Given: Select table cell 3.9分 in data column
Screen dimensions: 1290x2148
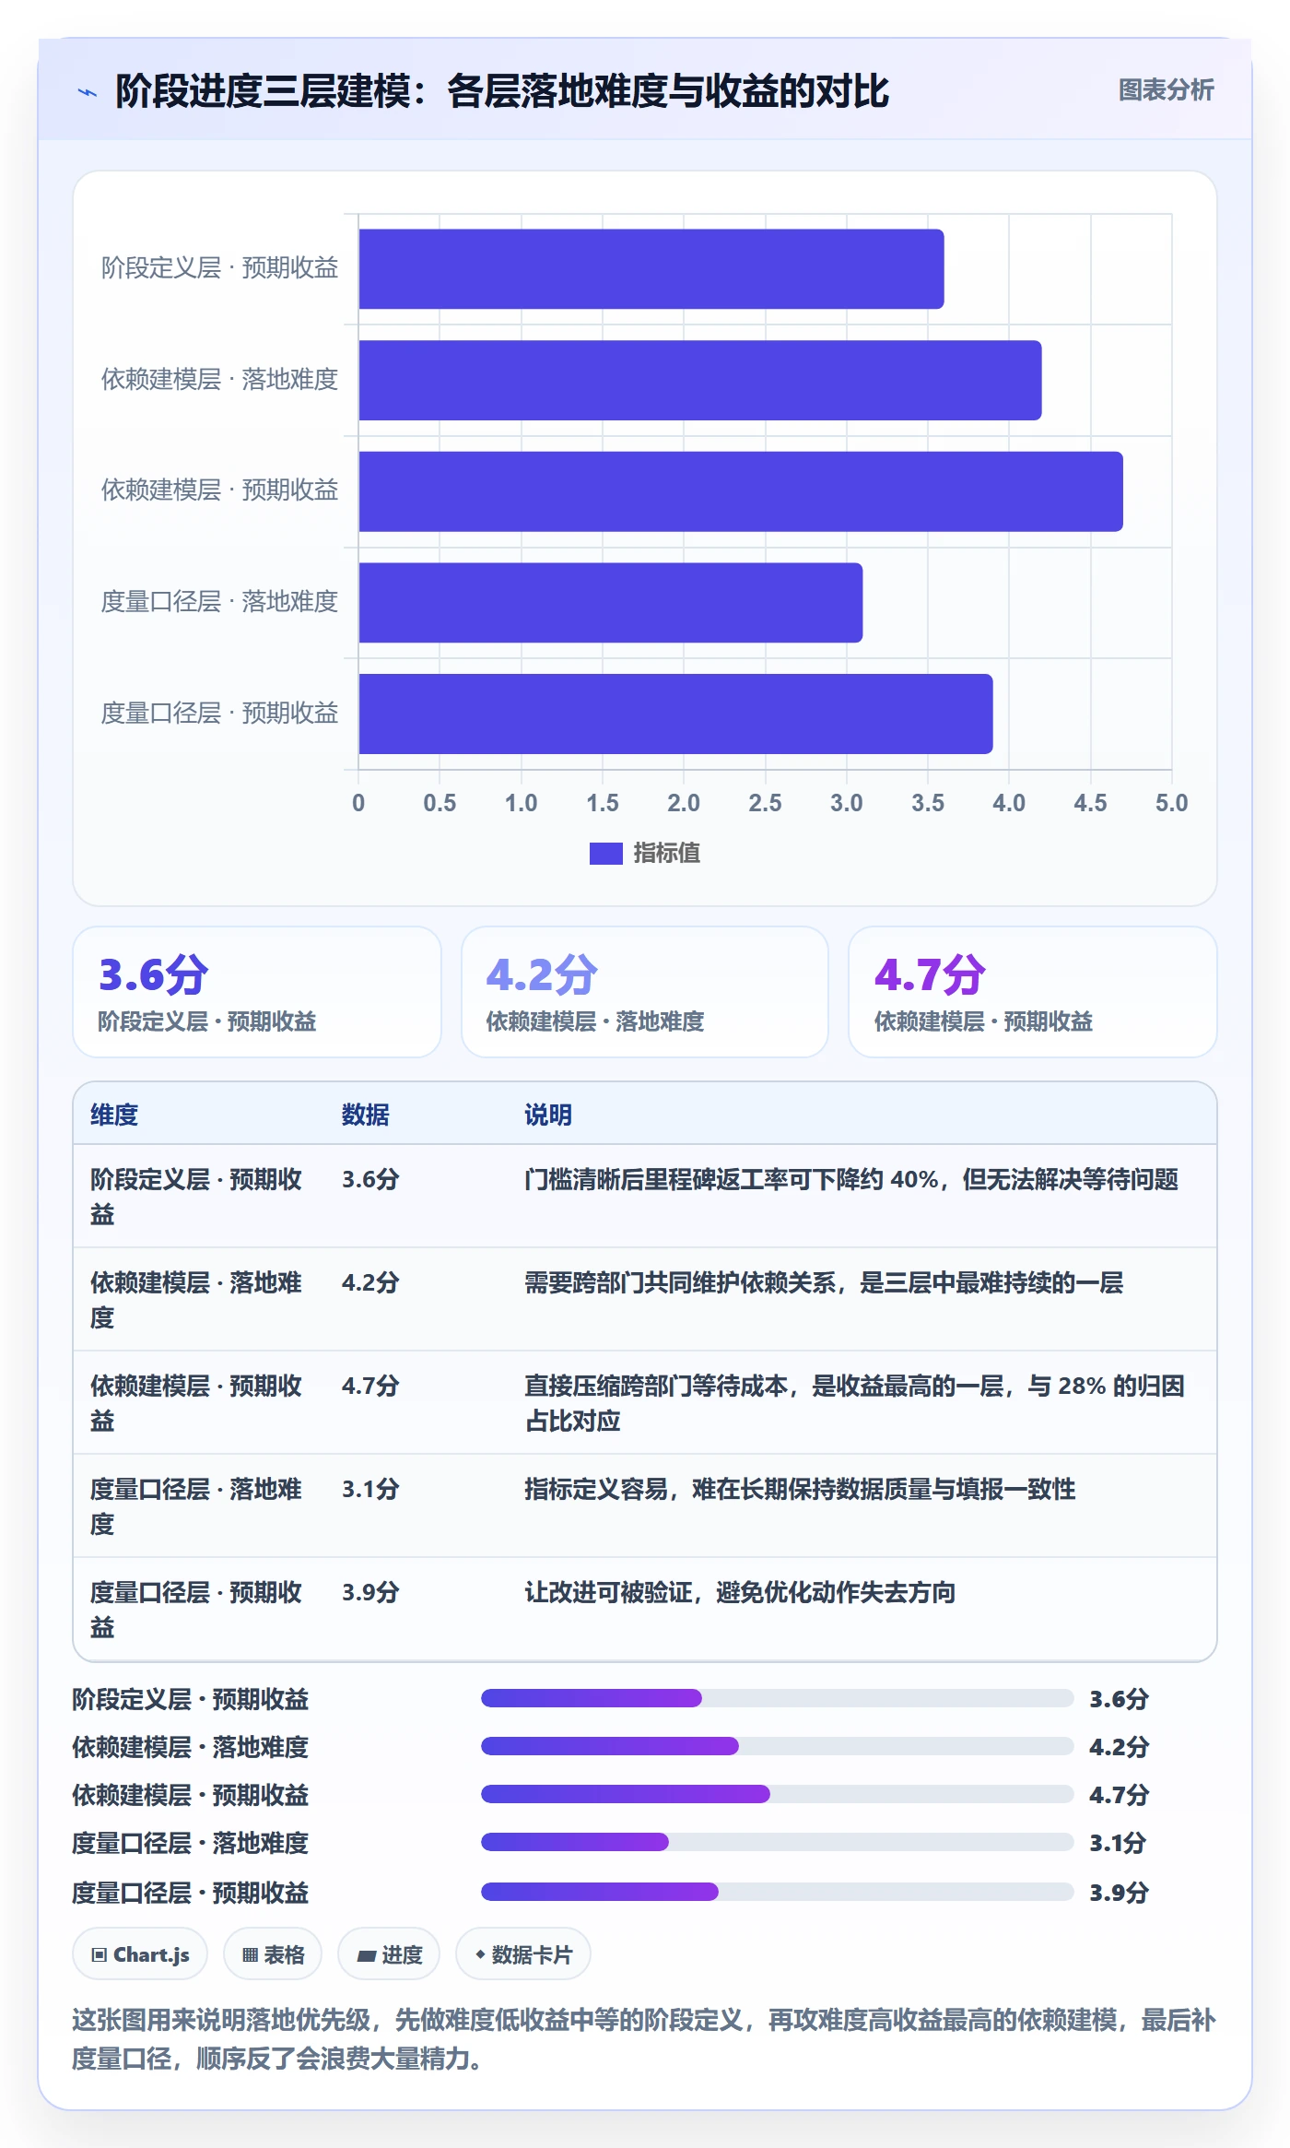Looking at the screenshot, I should [x=370, y=1592].
